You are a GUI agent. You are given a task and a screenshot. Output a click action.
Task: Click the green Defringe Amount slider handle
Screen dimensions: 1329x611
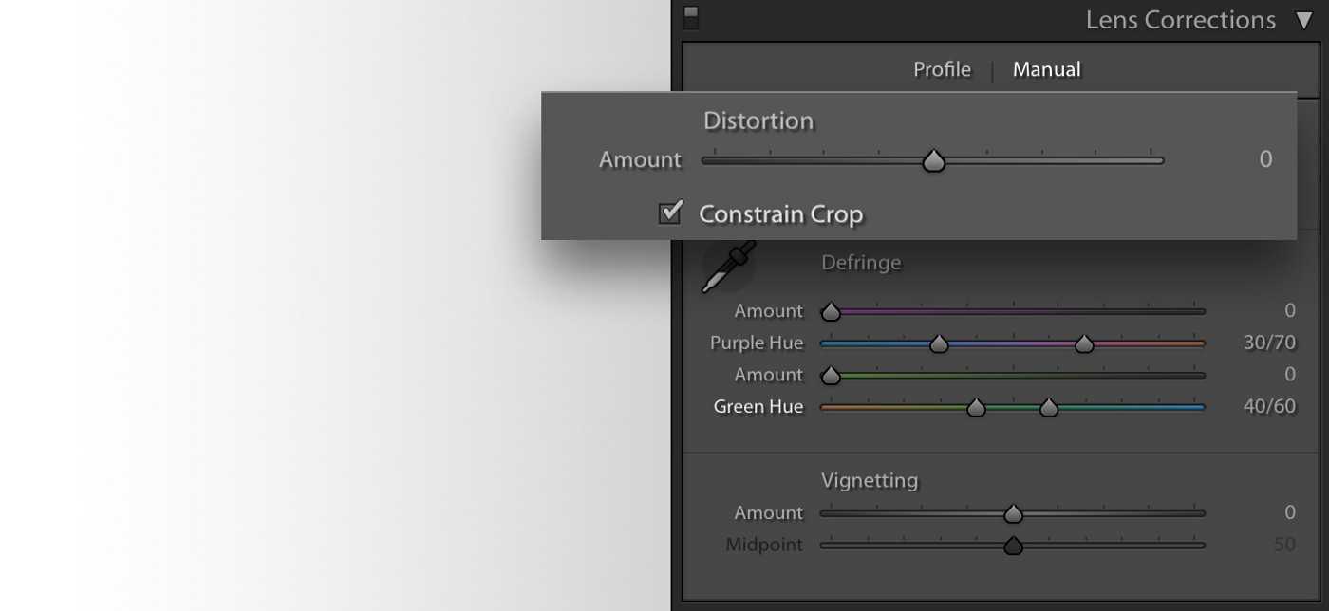pos(831,376)
